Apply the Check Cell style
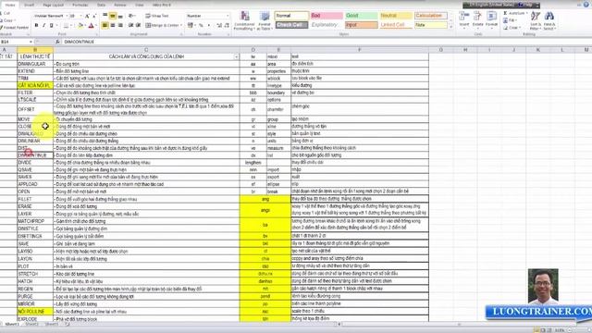The width and height of the screenshot is (592, 333). click(291, 25)
